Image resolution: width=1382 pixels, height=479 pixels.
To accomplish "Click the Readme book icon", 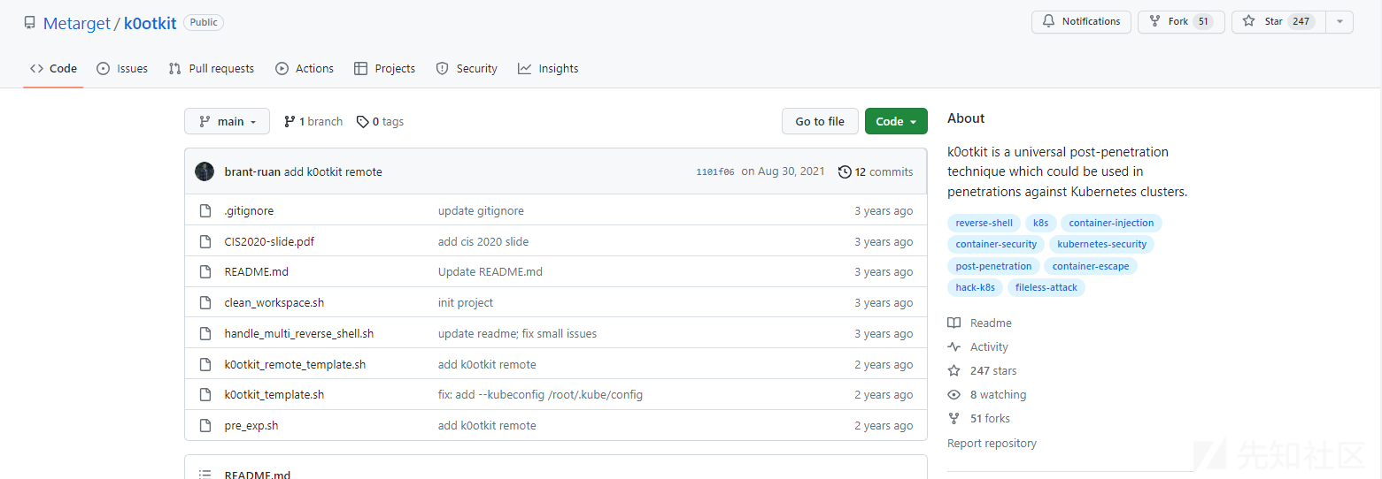I will (x=954, y=323).
